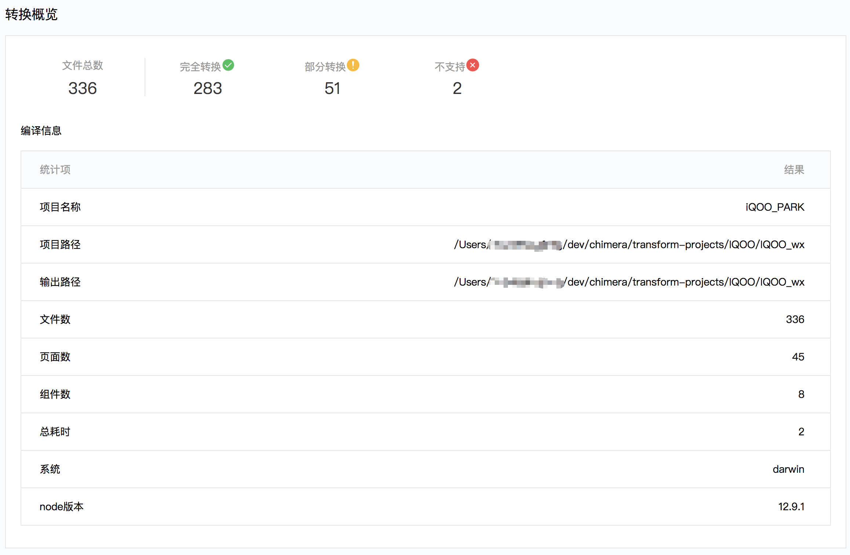Click the 统计项 column header

coord(55,170)
